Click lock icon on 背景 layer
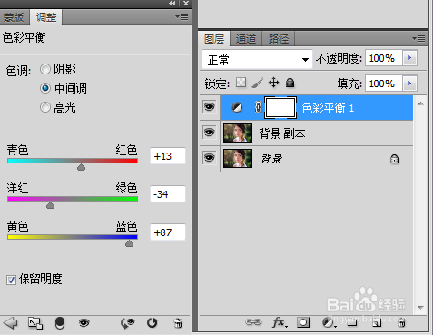 [x=394, y=159]
